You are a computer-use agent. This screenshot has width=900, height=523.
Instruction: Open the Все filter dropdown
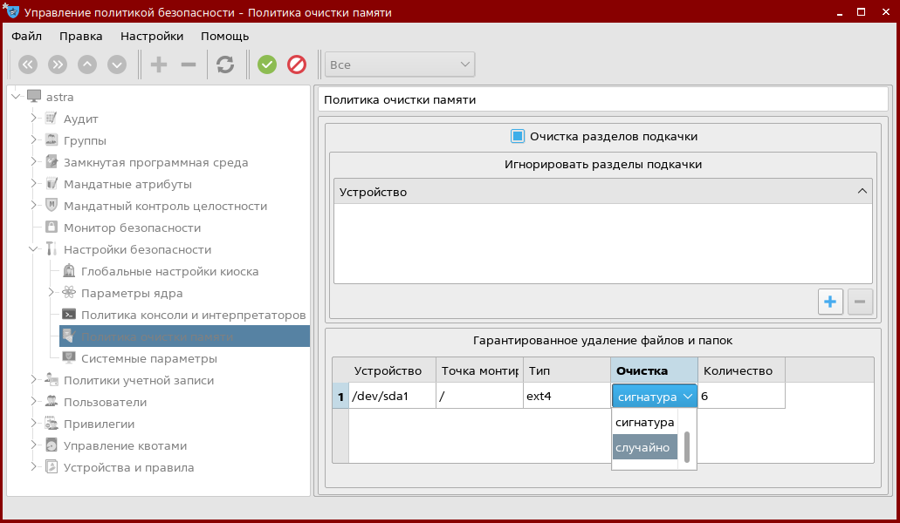click(x=400, y=65)
